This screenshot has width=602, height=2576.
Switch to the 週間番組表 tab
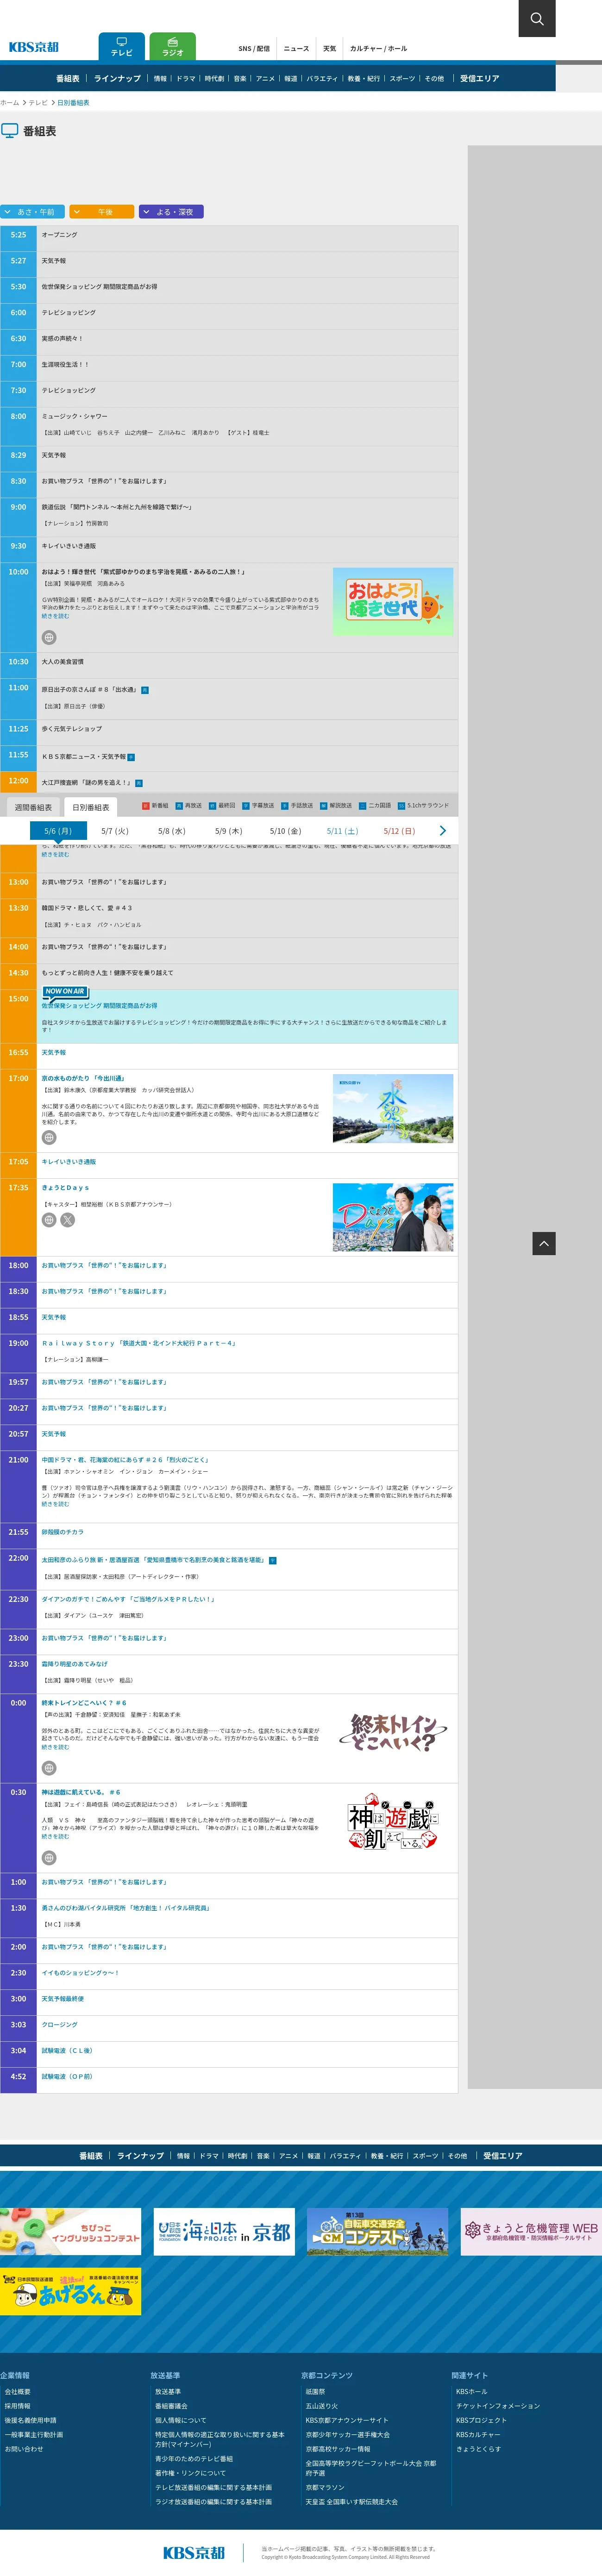(x=33, y=807)
